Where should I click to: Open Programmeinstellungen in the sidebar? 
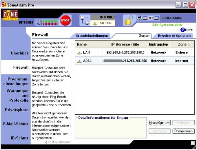tap(16, 81)
